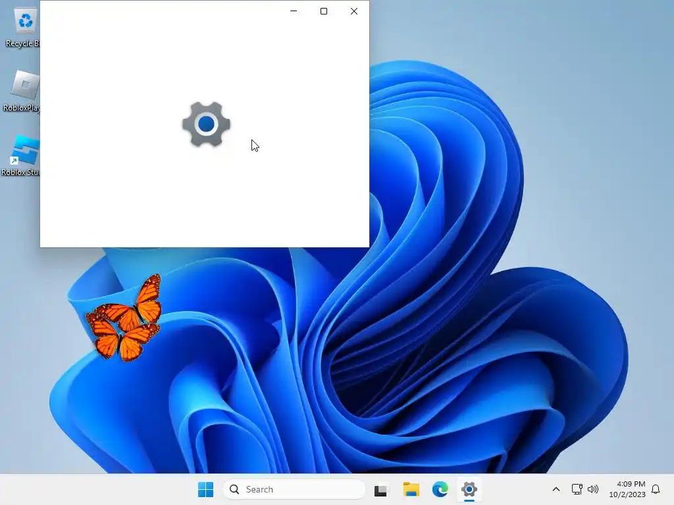Click the taskbar Search box
Screen dimensions: 674x505
click(x=294, y=489)
